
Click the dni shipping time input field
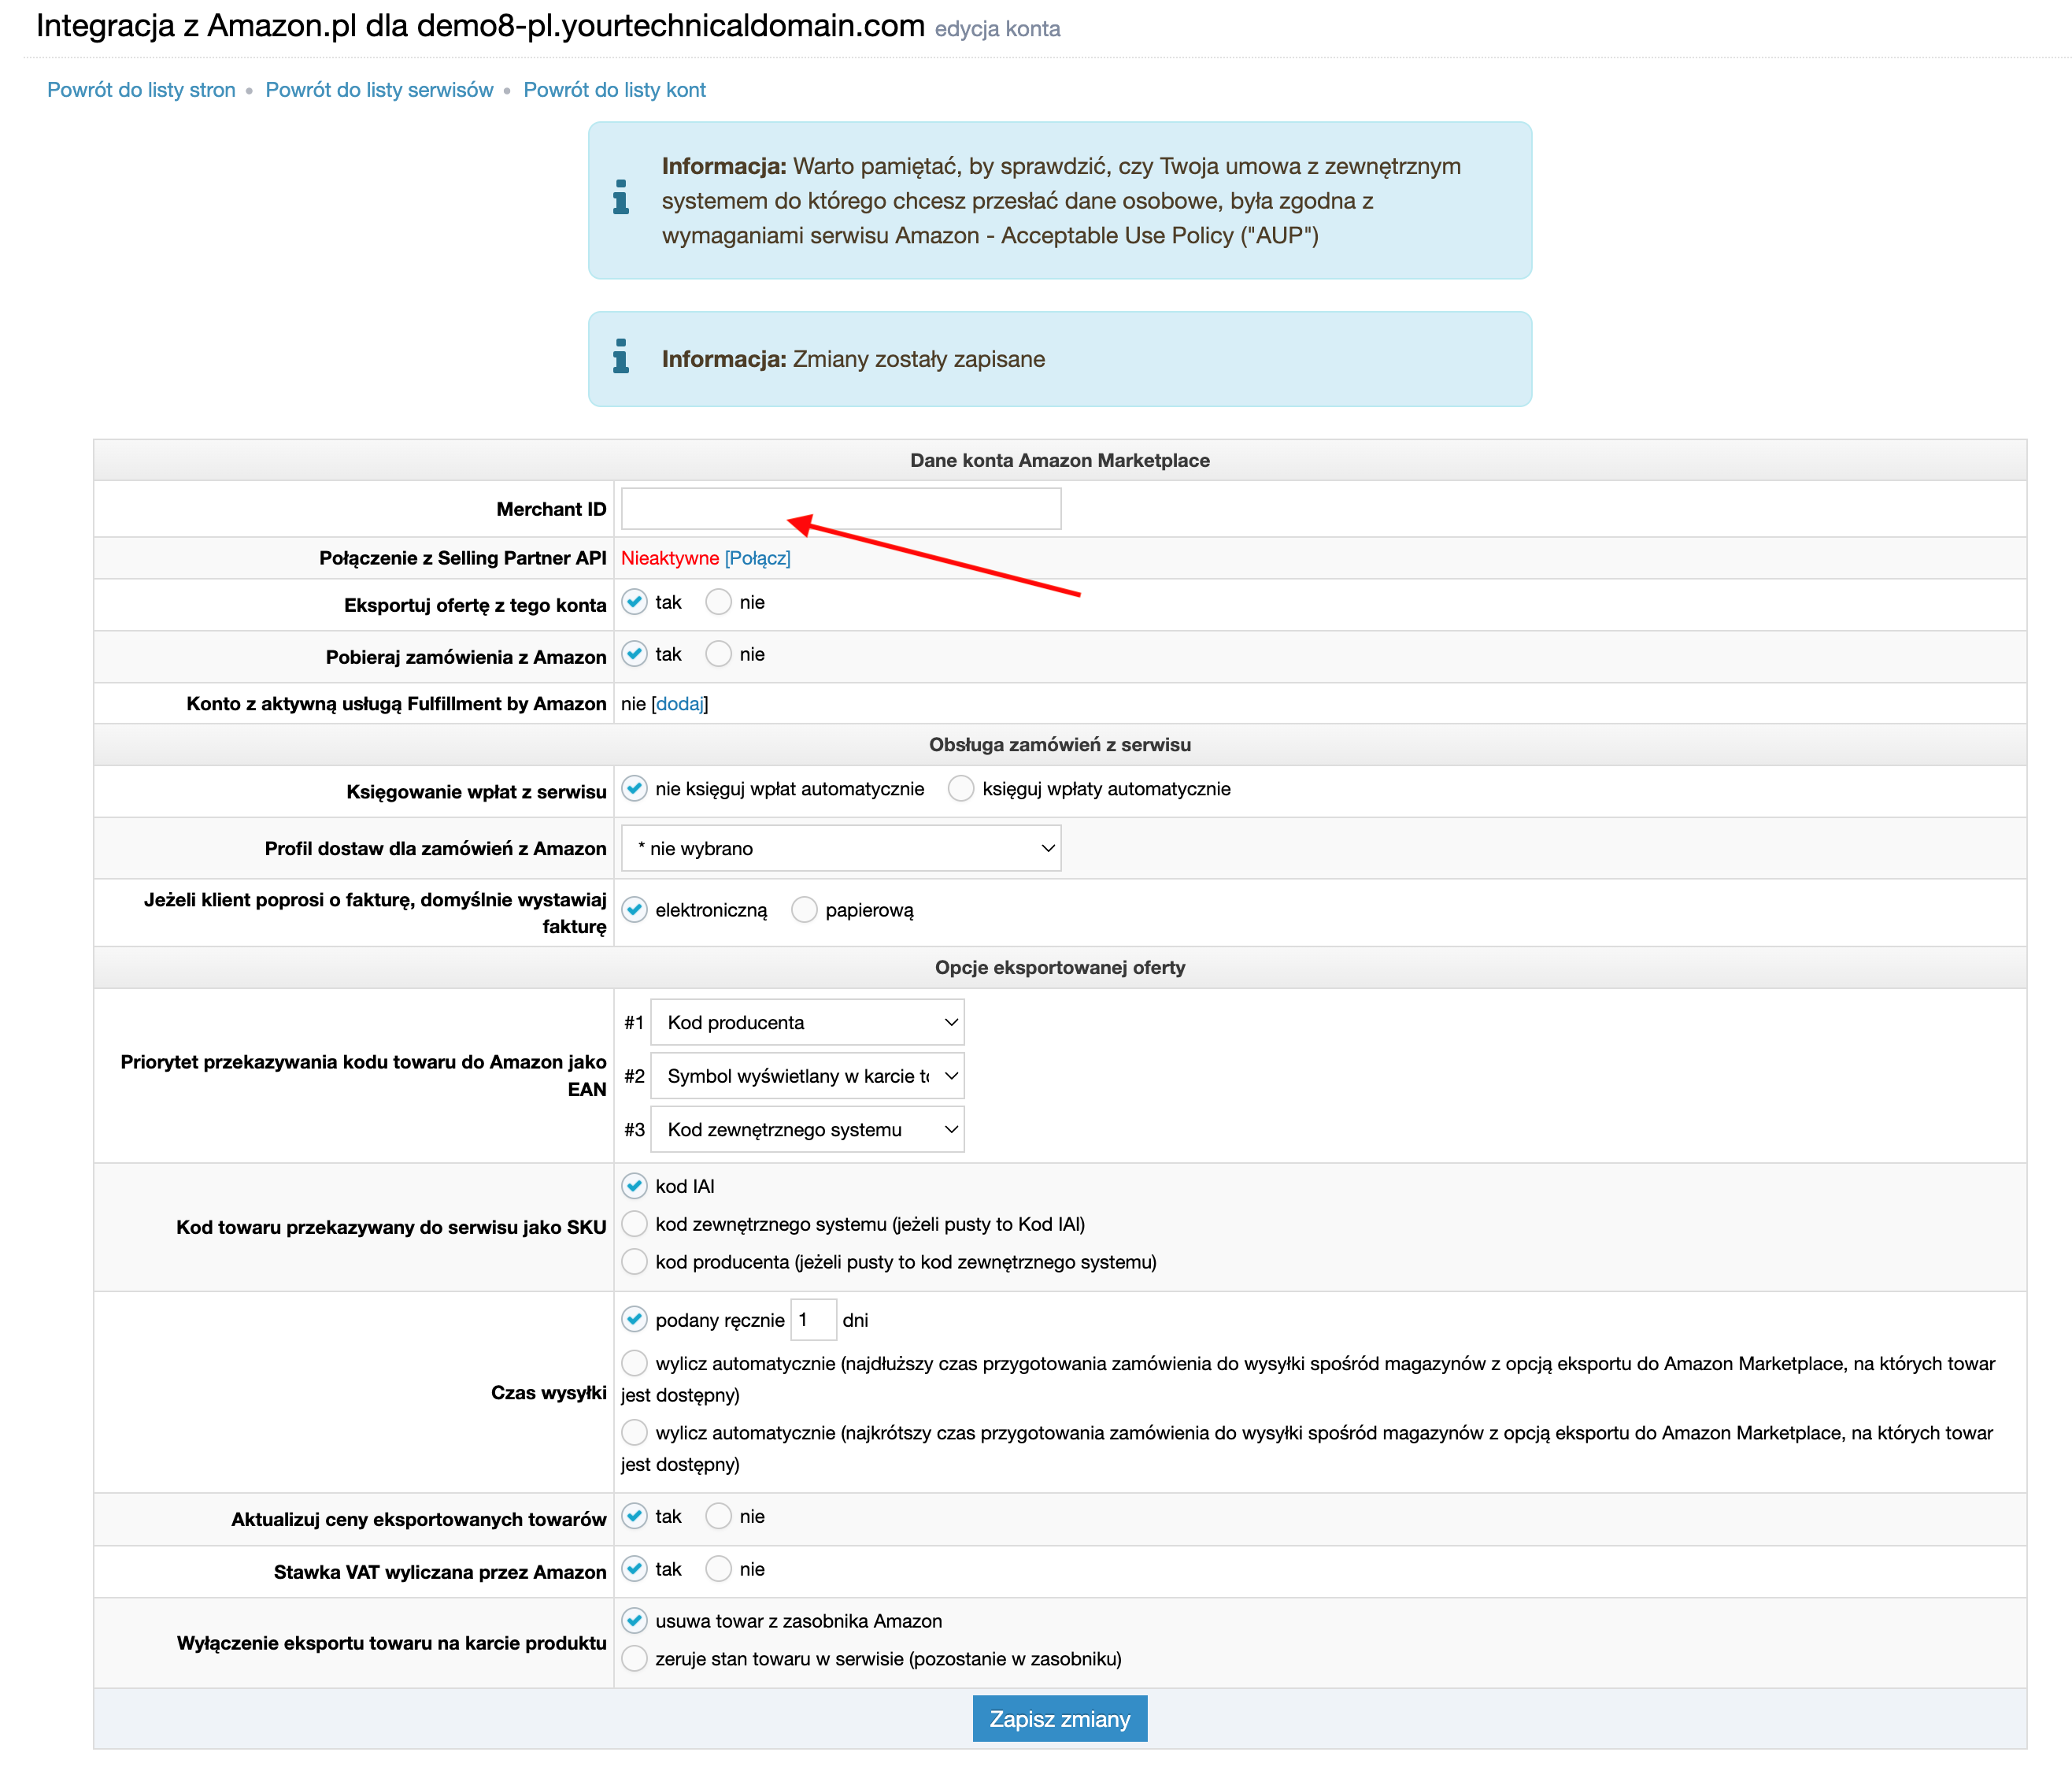pyautogui.click(x=813, y=1320)
